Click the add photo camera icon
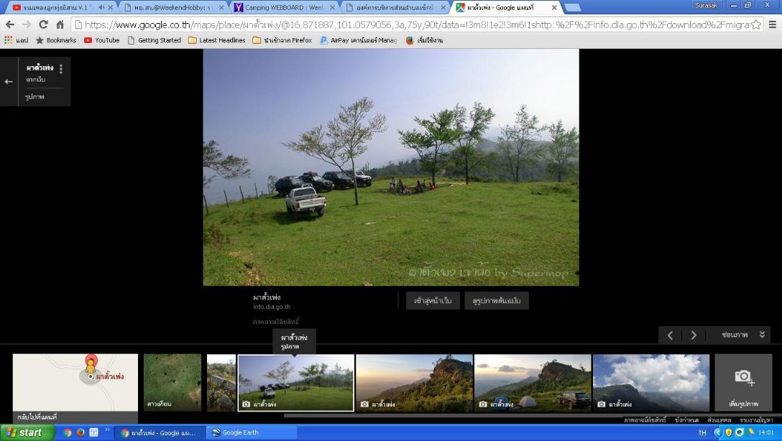782x441 pixels. click(x=743, y=379)
